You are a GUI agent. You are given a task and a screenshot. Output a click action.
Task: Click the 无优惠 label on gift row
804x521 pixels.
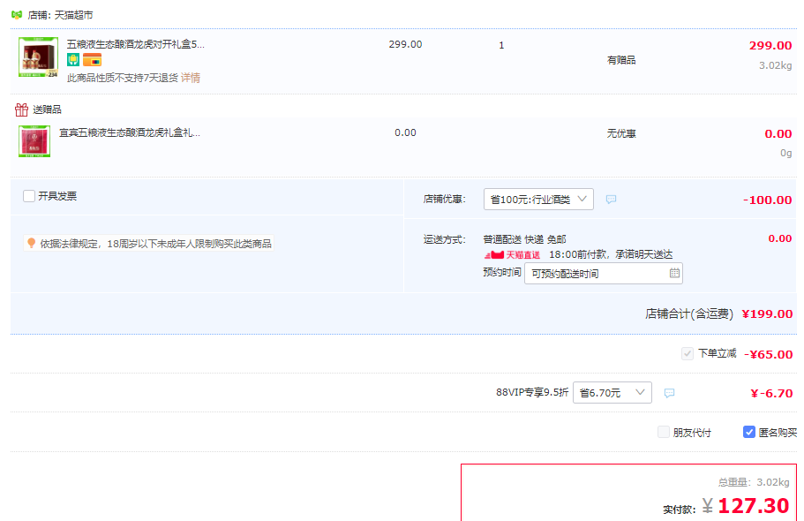tap(621, 133)
